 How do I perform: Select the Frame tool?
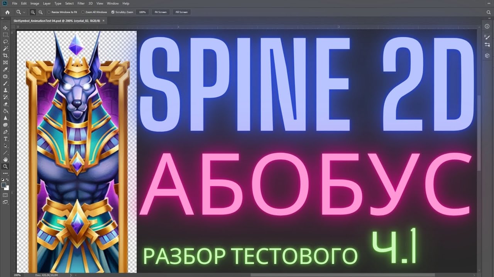click(x=5, y=62)
